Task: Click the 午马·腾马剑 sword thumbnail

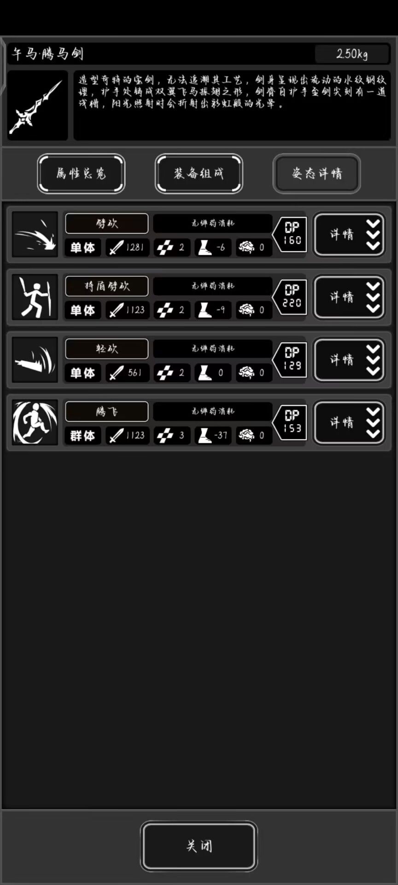Action: (x=37, y=106)
